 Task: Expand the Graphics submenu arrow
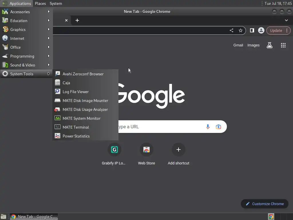(49, 30)
